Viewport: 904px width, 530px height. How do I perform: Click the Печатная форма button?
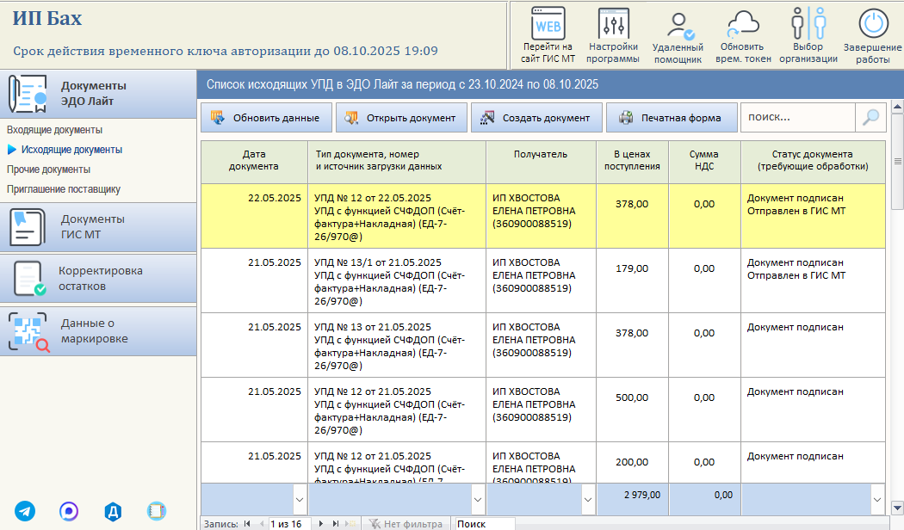(672, 118)
